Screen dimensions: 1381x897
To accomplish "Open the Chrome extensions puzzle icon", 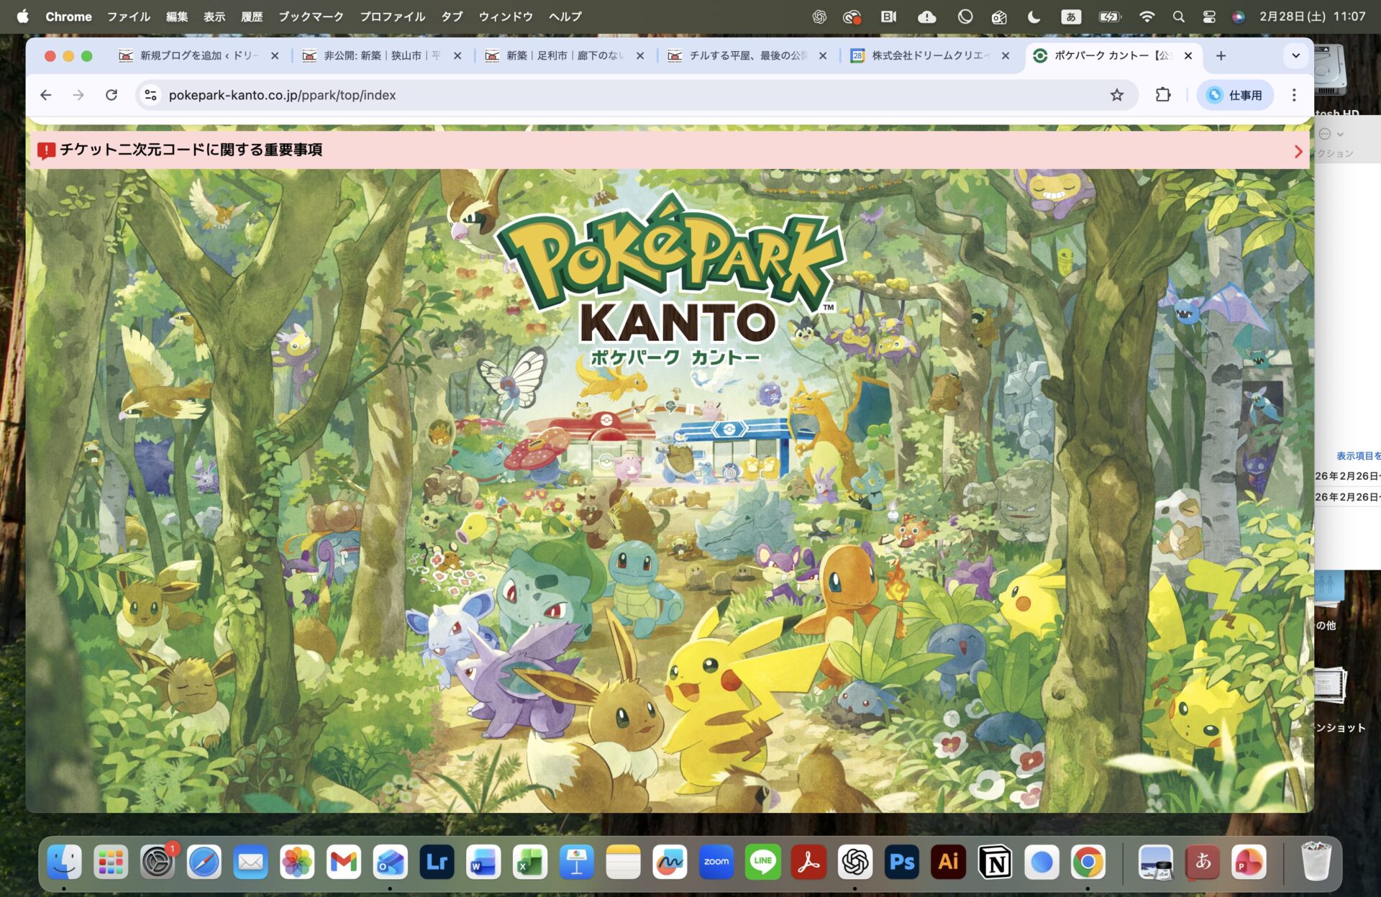I will 1163,95.
